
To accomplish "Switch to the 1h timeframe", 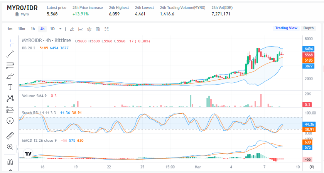I will tap(33, 29).
